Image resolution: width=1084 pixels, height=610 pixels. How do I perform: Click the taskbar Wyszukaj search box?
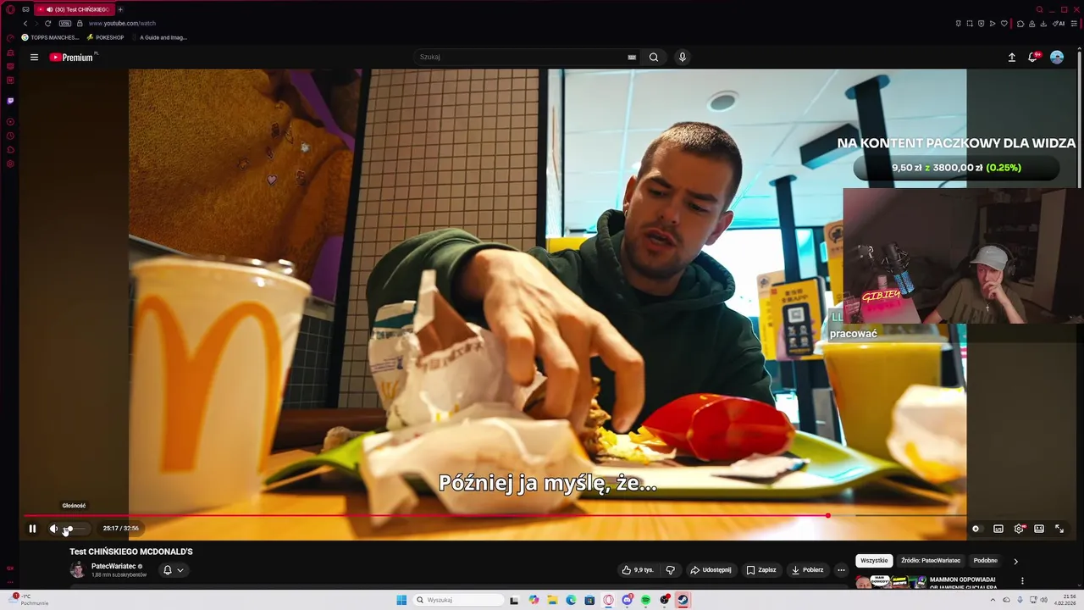click(x=457, y=600)
